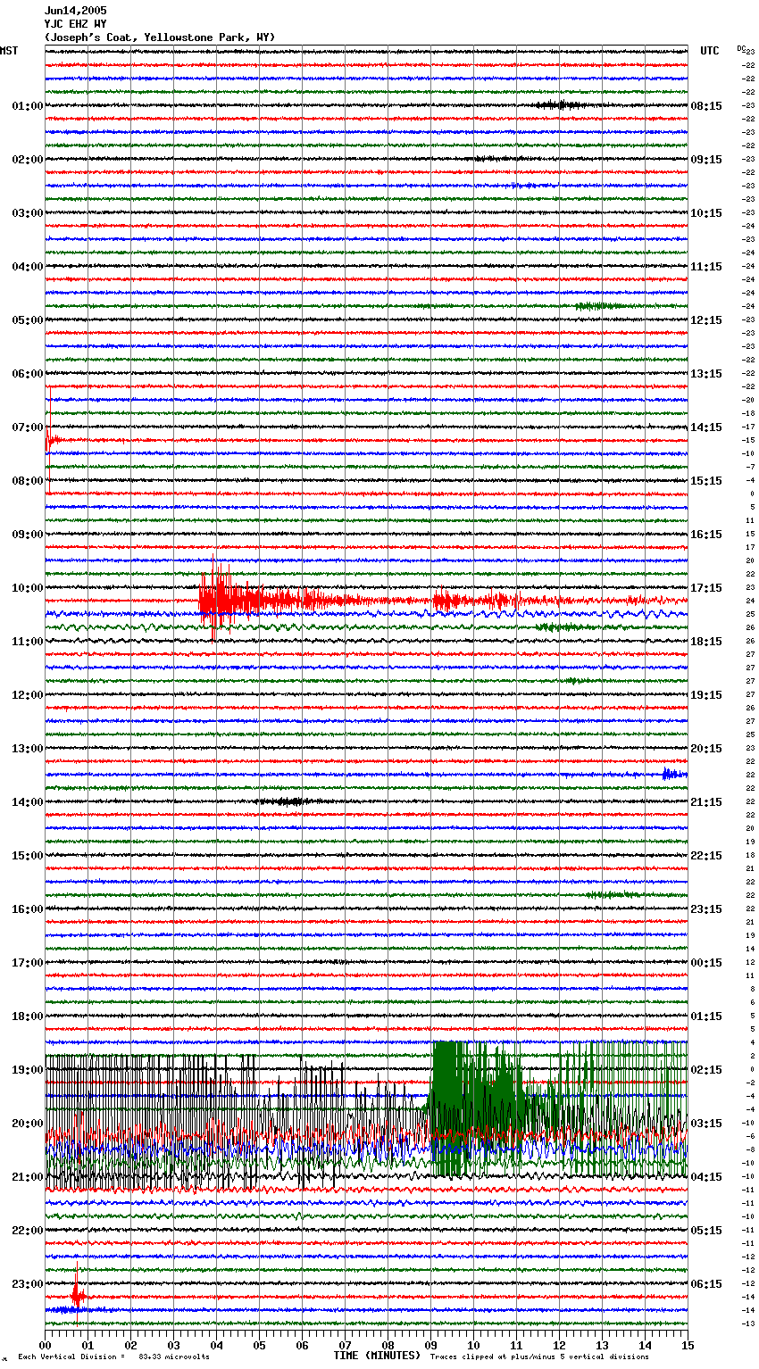
Task: Select the 12:00 MST time label
Action: click(28, 695)
